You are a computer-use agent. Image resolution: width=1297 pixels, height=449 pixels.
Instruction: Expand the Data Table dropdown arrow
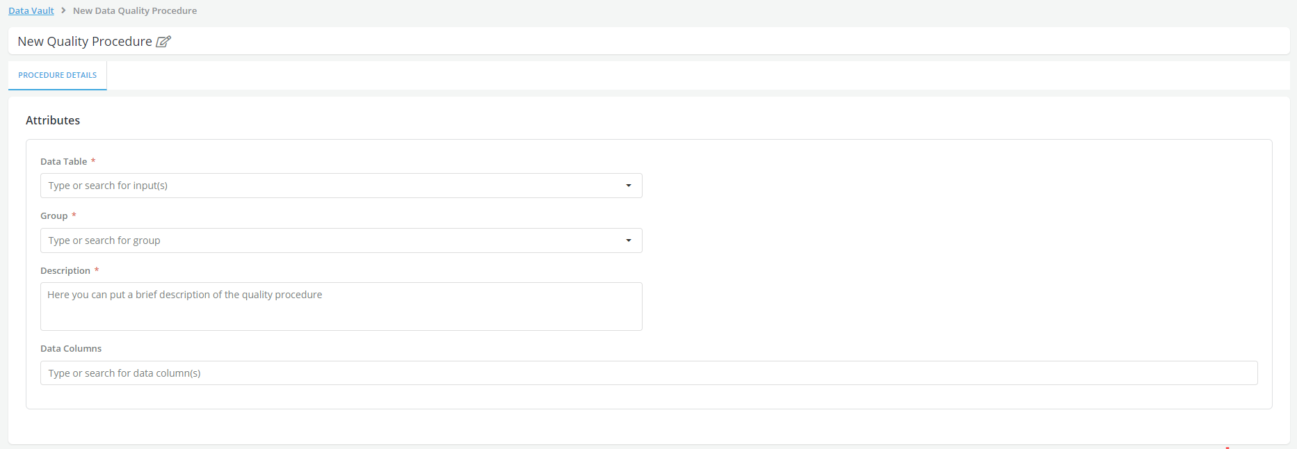(629, 186)
